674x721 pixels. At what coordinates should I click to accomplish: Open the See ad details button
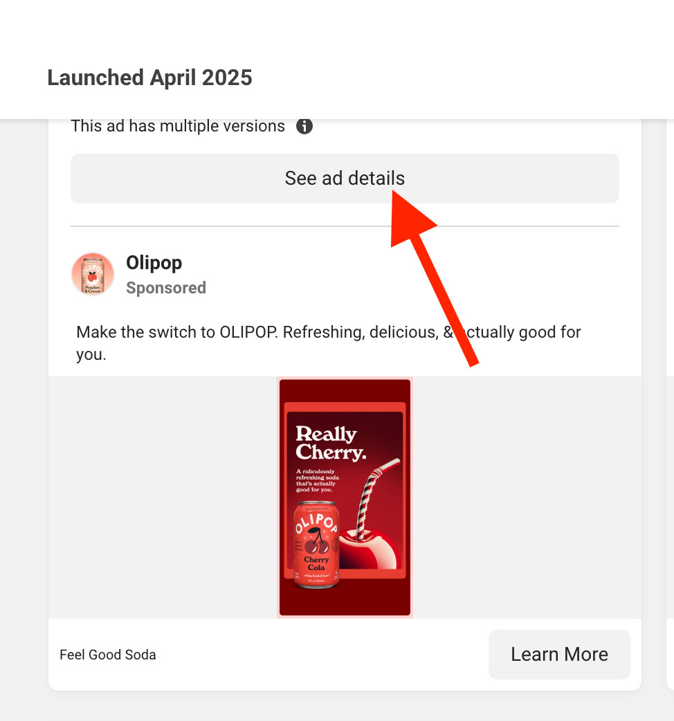click(345, 179)
